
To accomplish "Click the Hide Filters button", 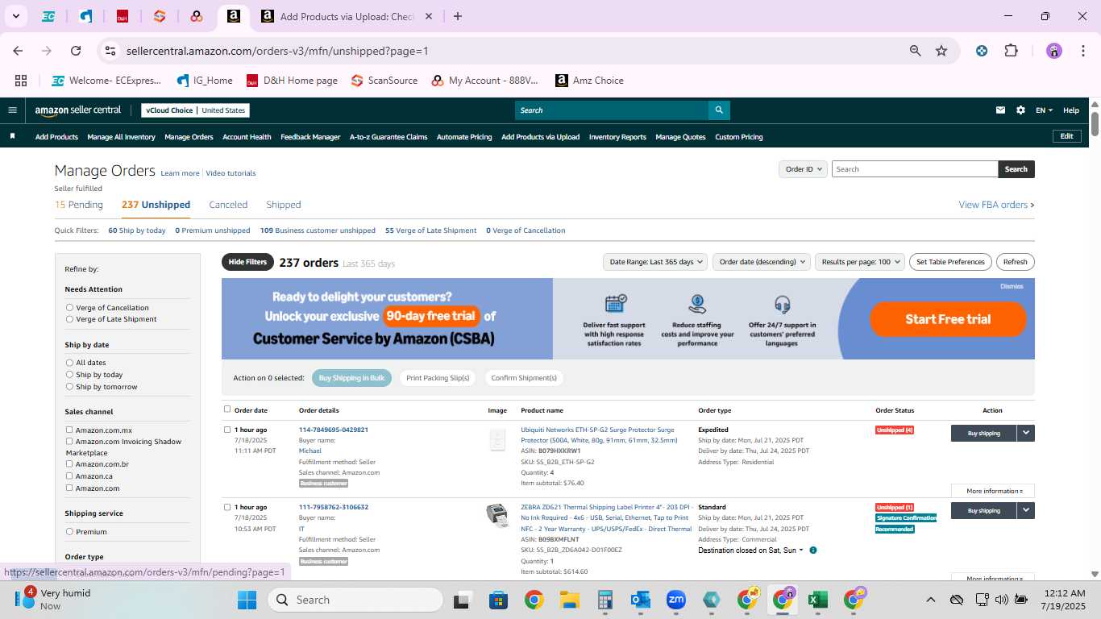I will (247, 262).
